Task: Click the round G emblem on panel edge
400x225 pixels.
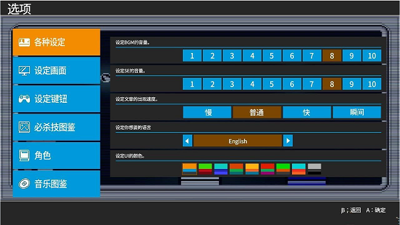Action: pos(105,78)
